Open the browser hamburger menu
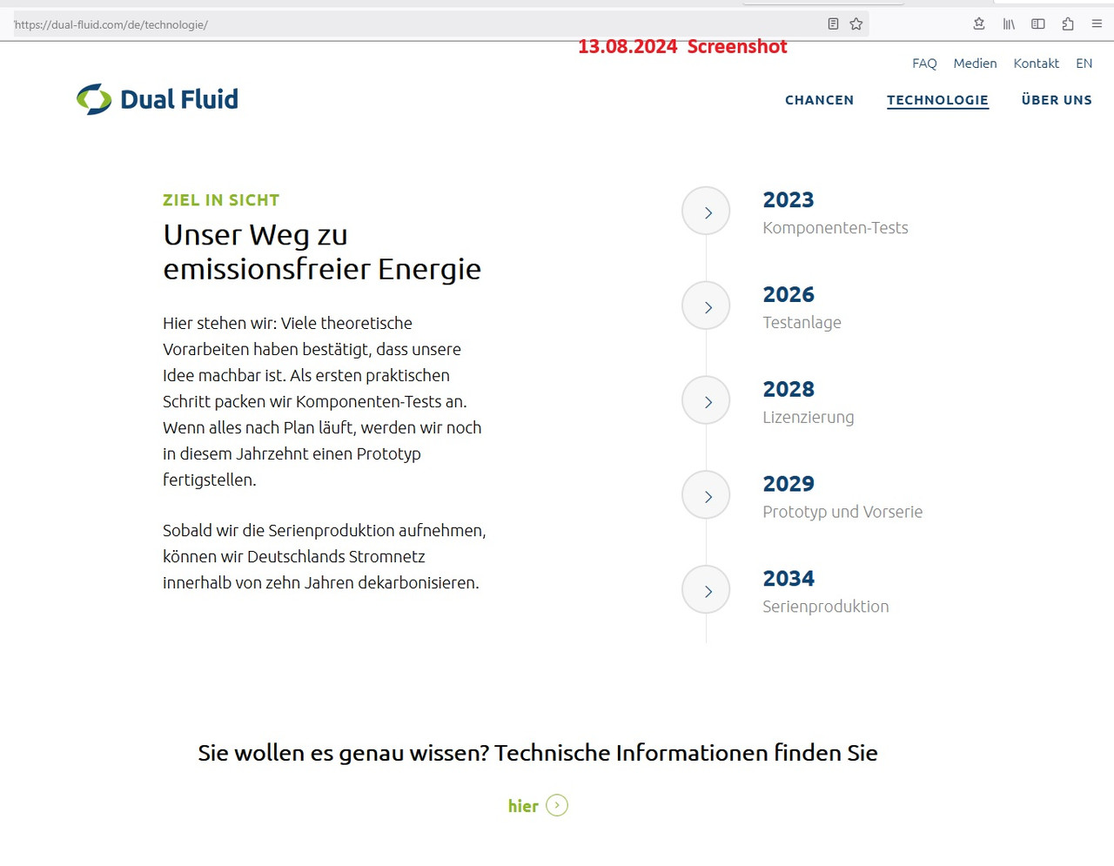This screenshot has width=1114, height=866. (1097, 24)
